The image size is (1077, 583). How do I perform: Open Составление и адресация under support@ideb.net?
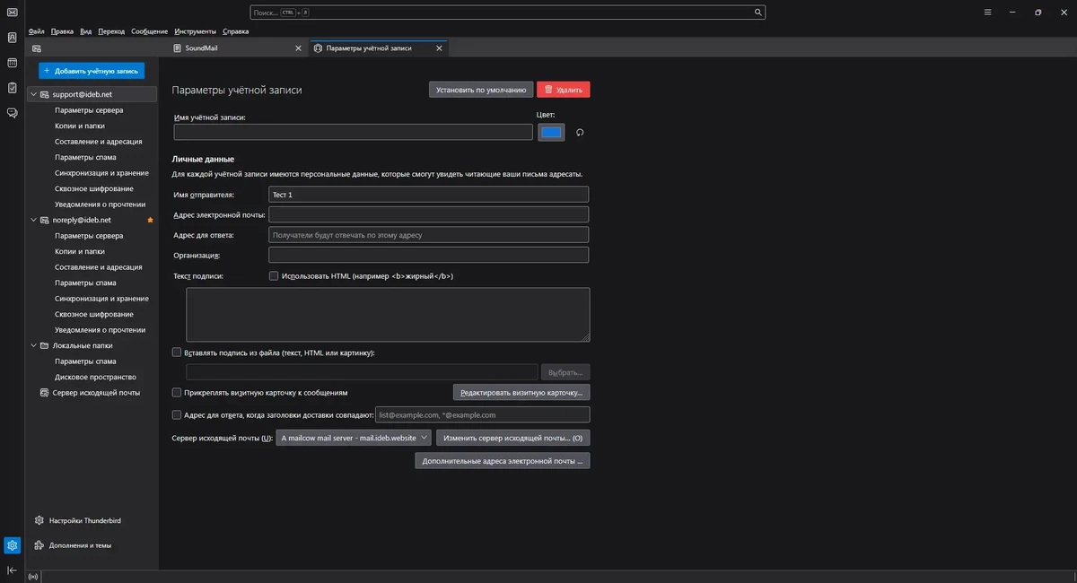pos(98,142)
